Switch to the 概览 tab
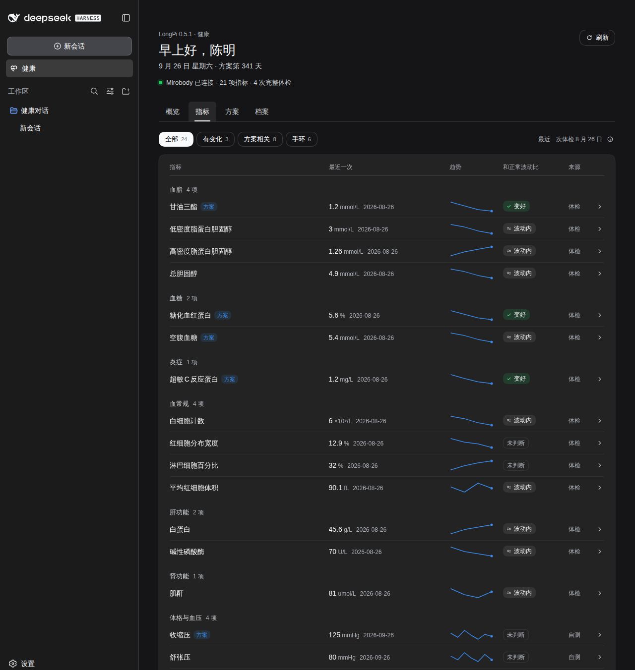The height and width of the screenshot is (670, 635). click(x=173, y=112)
